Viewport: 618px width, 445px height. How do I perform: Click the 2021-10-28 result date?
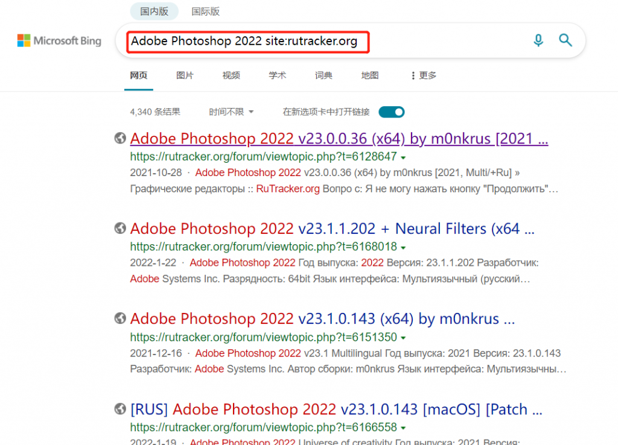coord(156,173)
